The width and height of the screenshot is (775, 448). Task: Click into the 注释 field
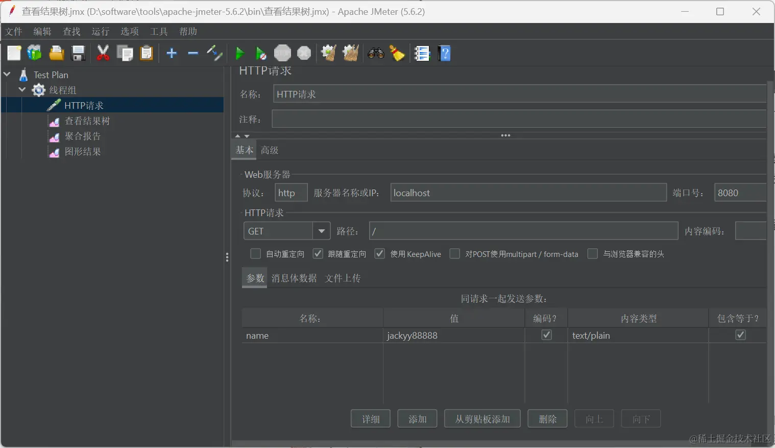[519, 119]
